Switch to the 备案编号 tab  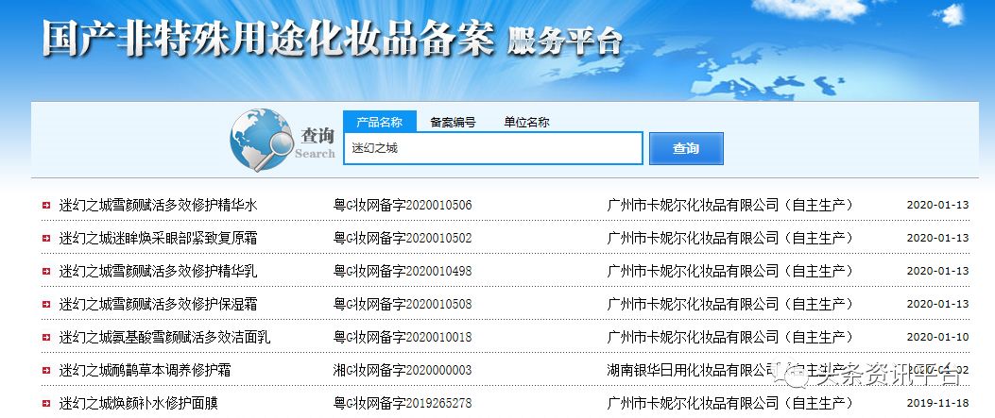pos(453,123)
